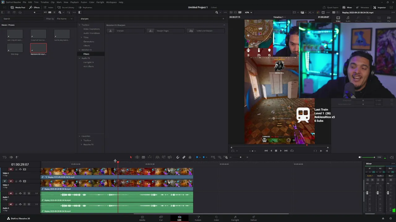
Task: Collapse the Toolbox tree section
Action: click(80, 25)
